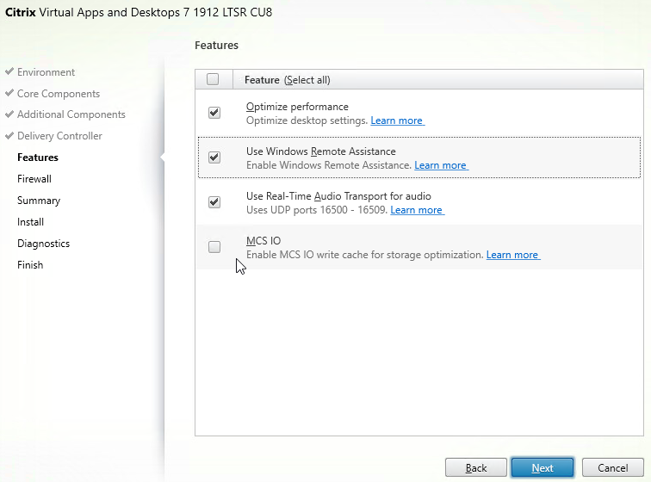Uncheck the Optimize performance checkbox
Viewport: 651px width, 482px height.
(x=214, y=113)
